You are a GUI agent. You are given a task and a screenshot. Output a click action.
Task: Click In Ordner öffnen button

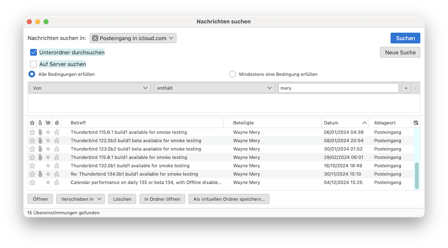coord(162,199)
